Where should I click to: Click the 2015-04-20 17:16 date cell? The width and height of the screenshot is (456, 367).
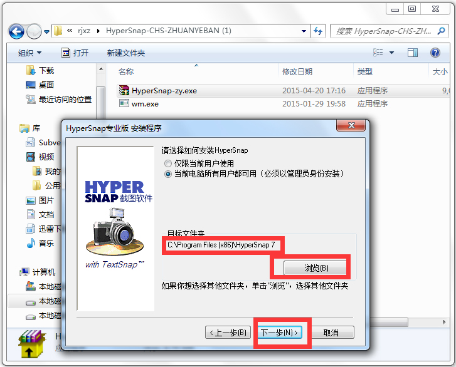(314, 91)
